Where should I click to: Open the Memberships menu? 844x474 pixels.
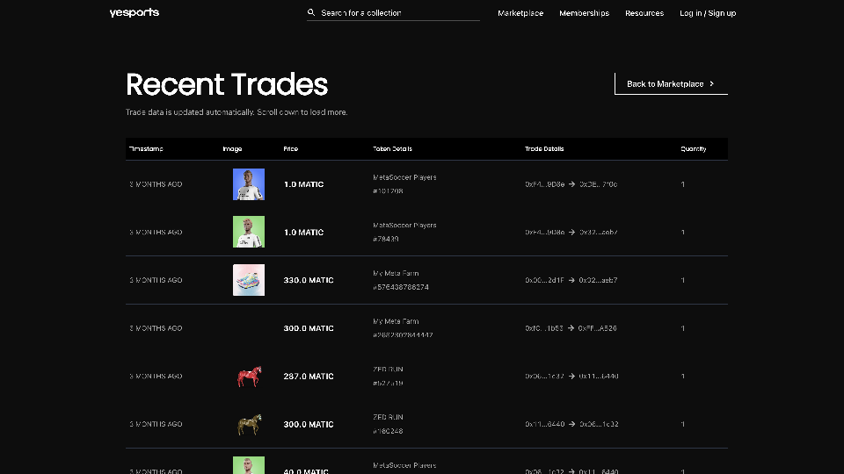point(584,13)
